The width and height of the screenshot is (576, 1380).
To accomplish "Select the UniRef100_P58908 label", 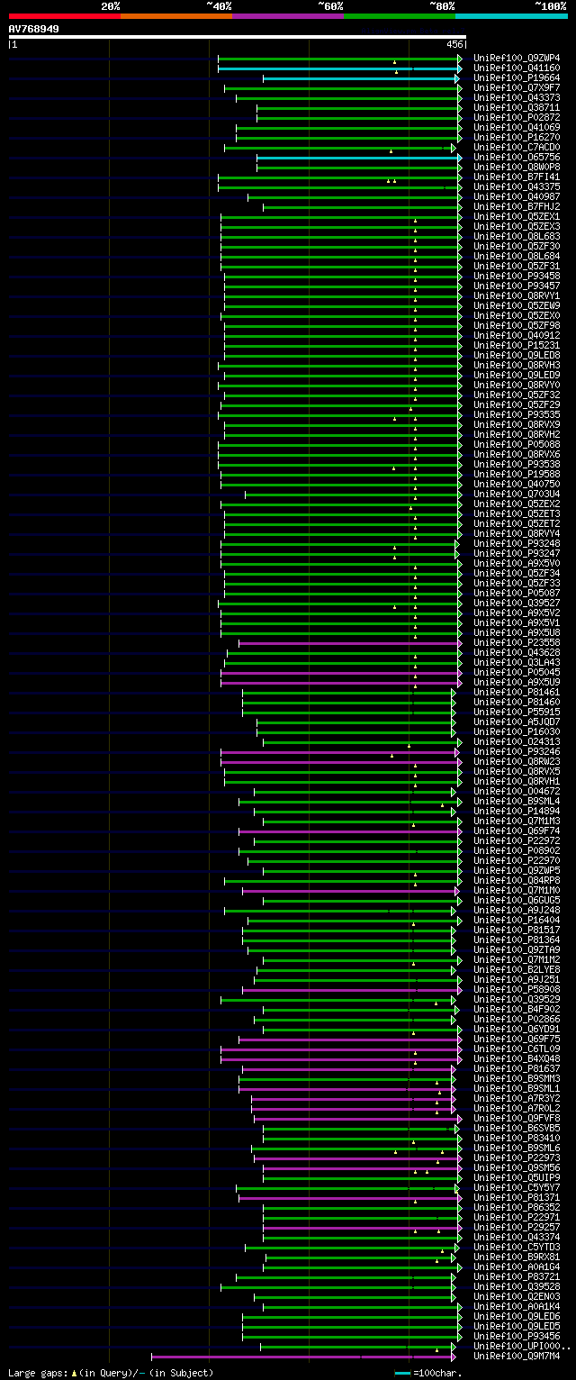I will [516, 989].
